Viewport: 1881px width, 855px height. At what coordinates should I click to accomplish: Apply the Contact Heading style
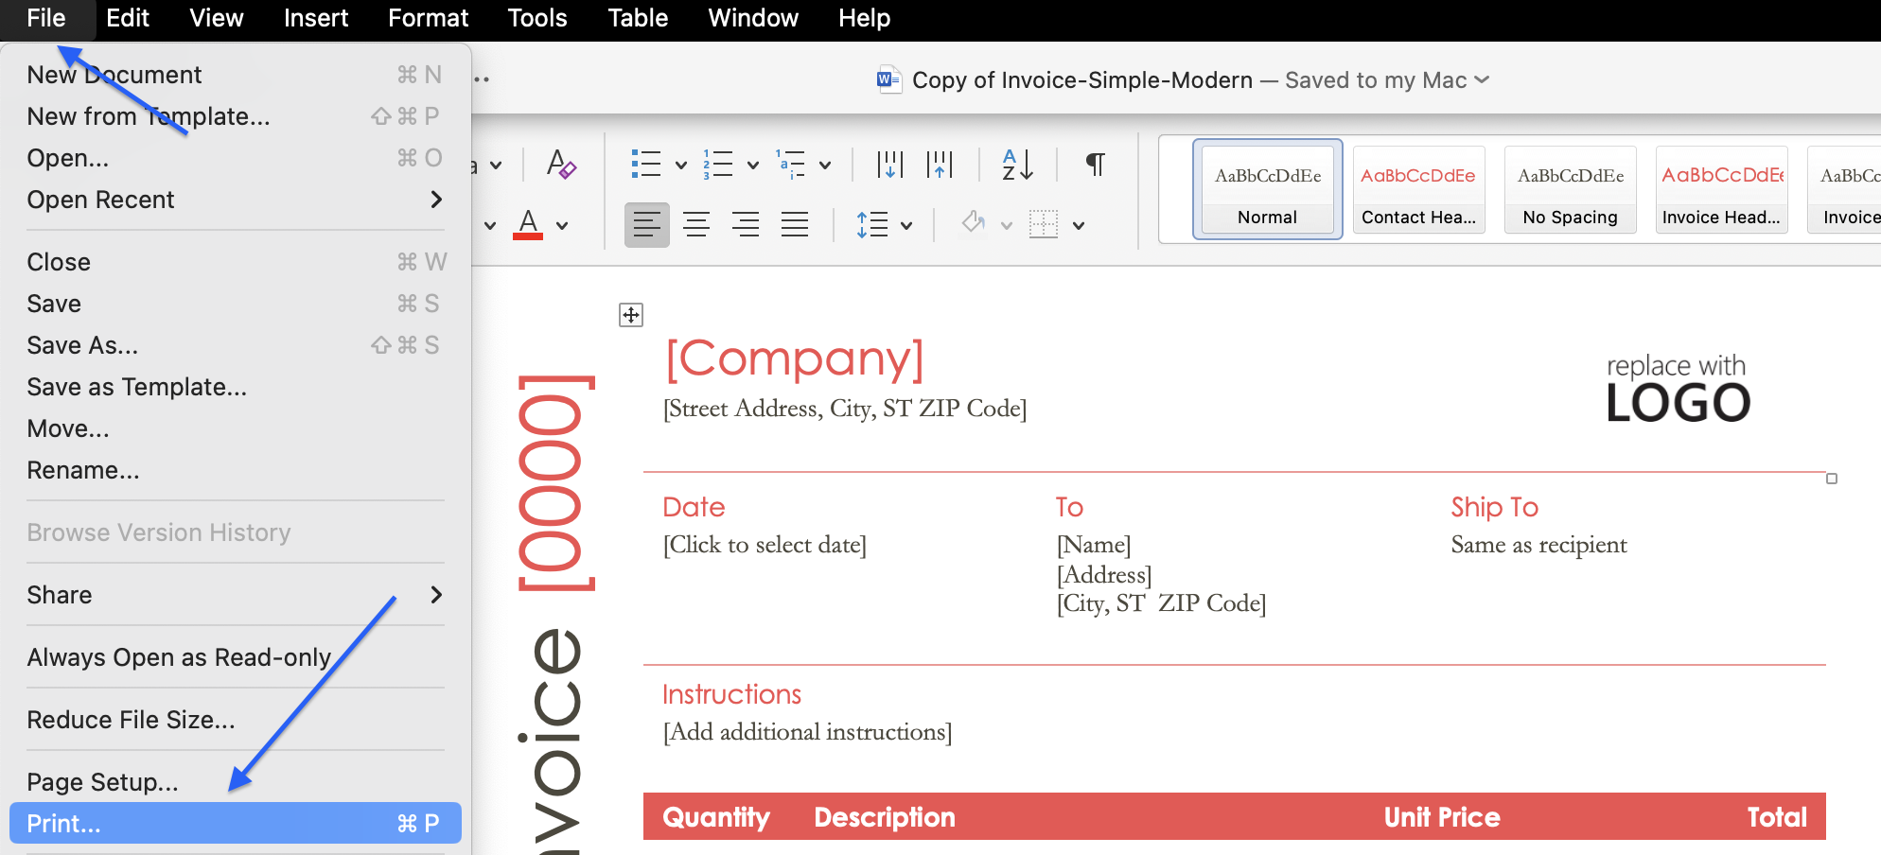tap(1419, 189)
